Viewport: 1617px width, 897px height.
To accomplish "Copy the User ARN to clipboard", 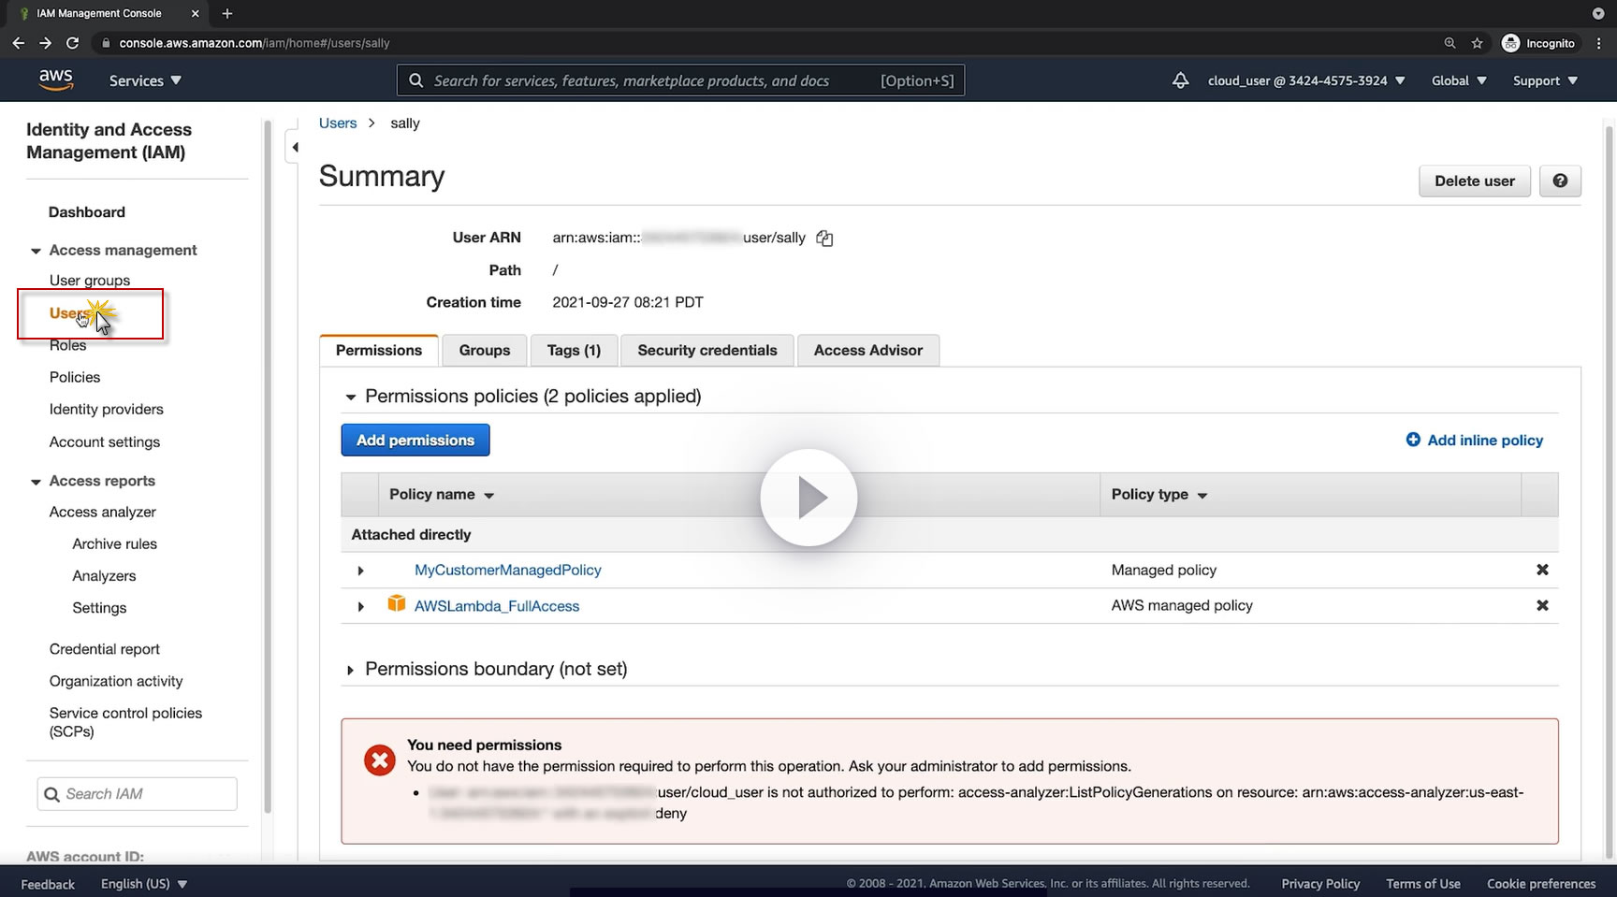I will [x=824, y=239].
